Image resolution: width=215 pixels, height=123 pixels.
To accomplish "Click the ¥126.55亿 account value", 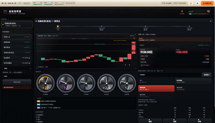I will click(x=146, y=52).
